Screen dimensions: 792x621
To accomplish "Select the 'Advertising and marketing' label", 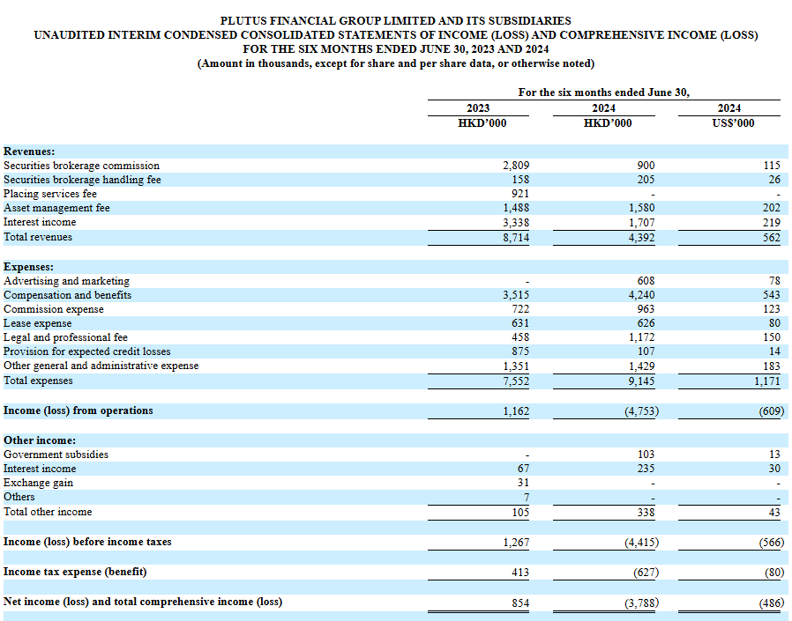I will (67, 281).
